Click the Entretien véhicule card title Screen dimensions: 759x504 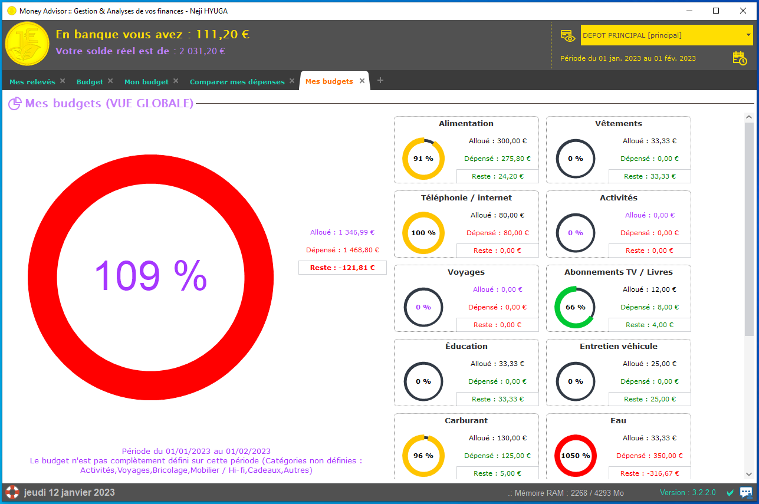(619, 347)
